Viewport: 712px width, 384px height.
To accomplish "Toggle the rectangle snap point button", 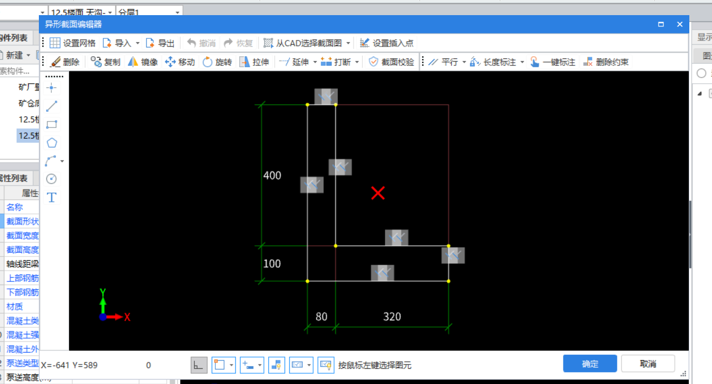I will tap(219, 365).
